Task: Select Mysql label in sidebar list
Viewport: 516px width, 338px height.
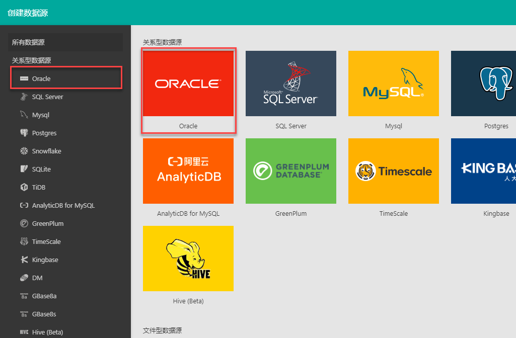Action: [x=40, y=115]
